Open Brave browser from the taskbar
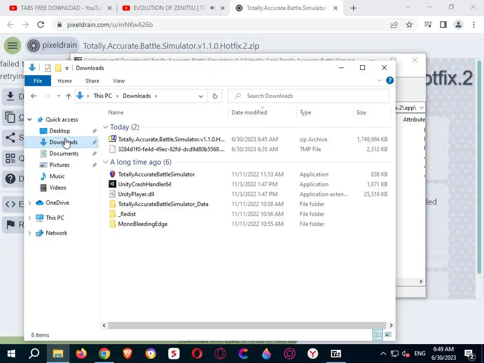Screen dimensions: 484x363 tap(128, 354)
